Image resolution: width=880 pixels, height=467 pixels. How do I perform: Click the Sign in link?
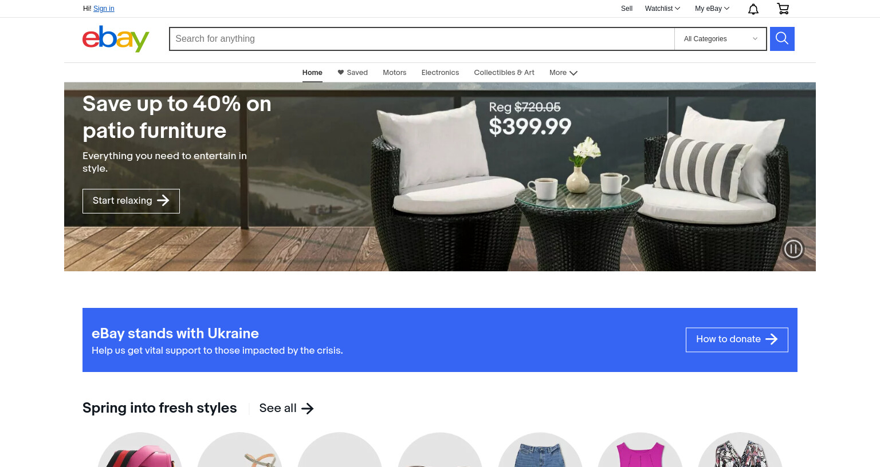click(x=104, y=9)
